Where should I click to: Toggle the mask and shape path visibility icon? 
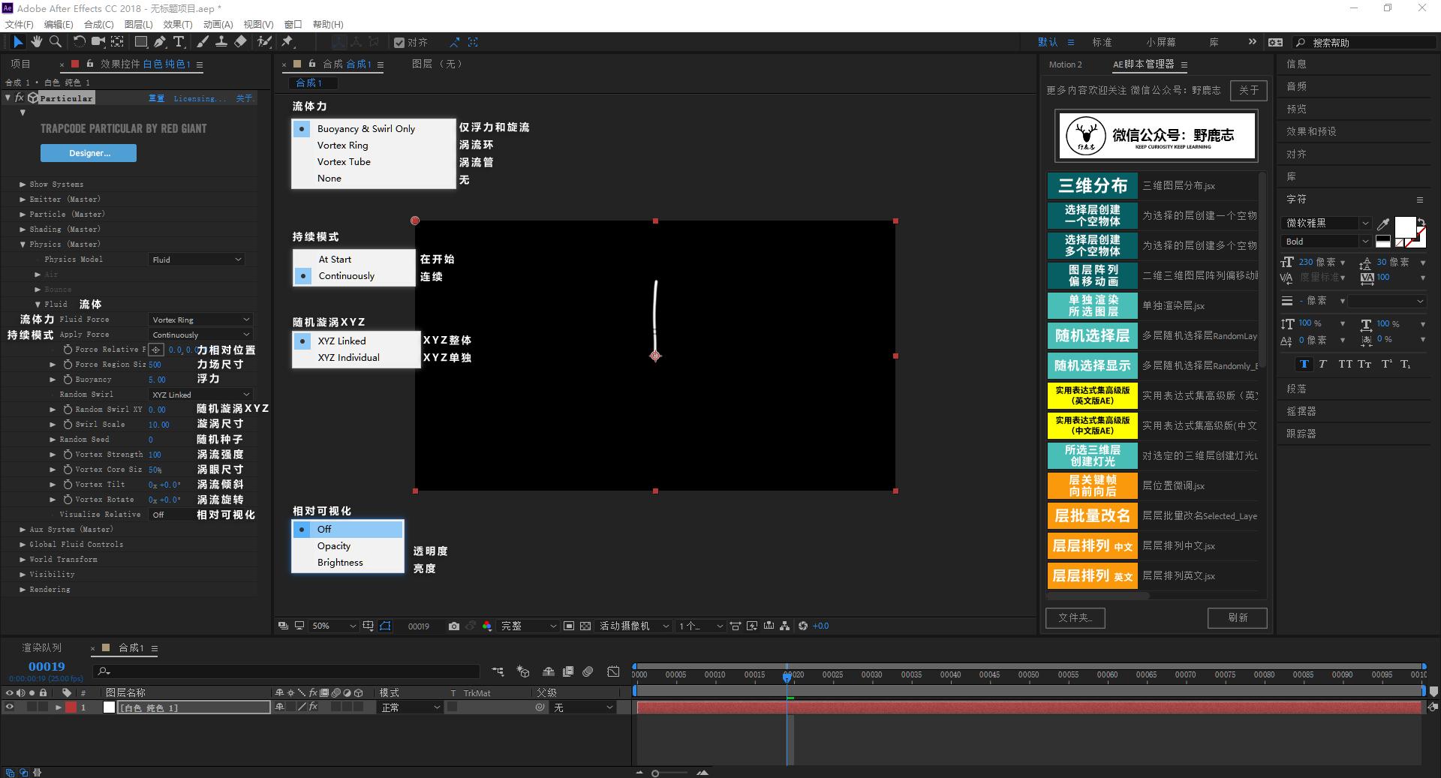click(x=385, y=626)
